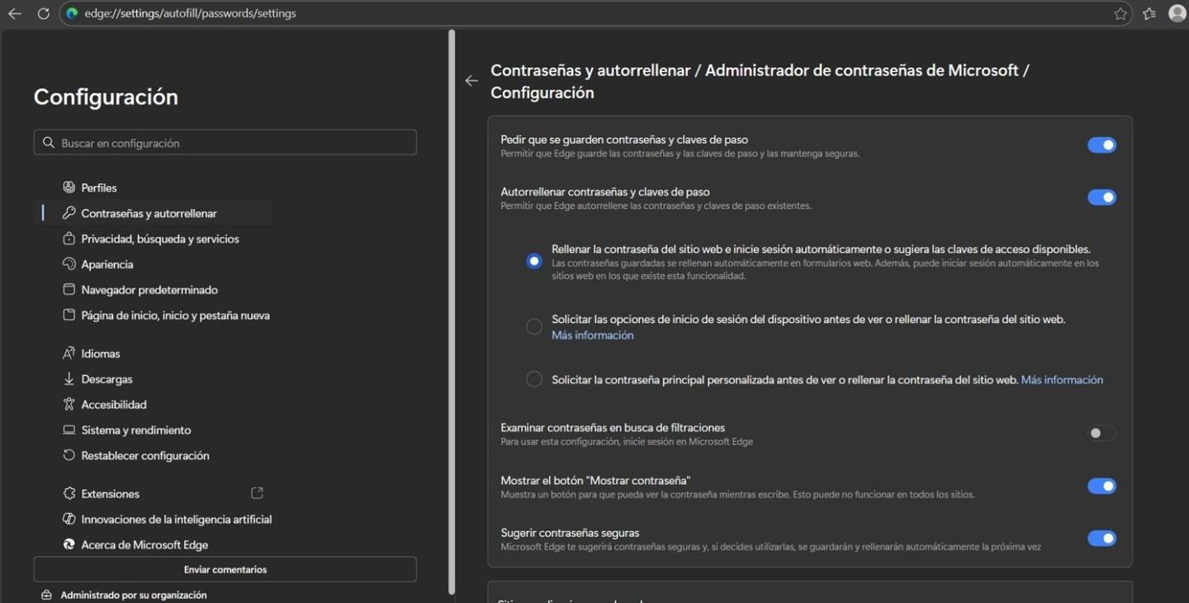Focus the Buscar en configuración field
Image resolution: width=1189 pixels, height=603 pixels.
pos(235,143)
